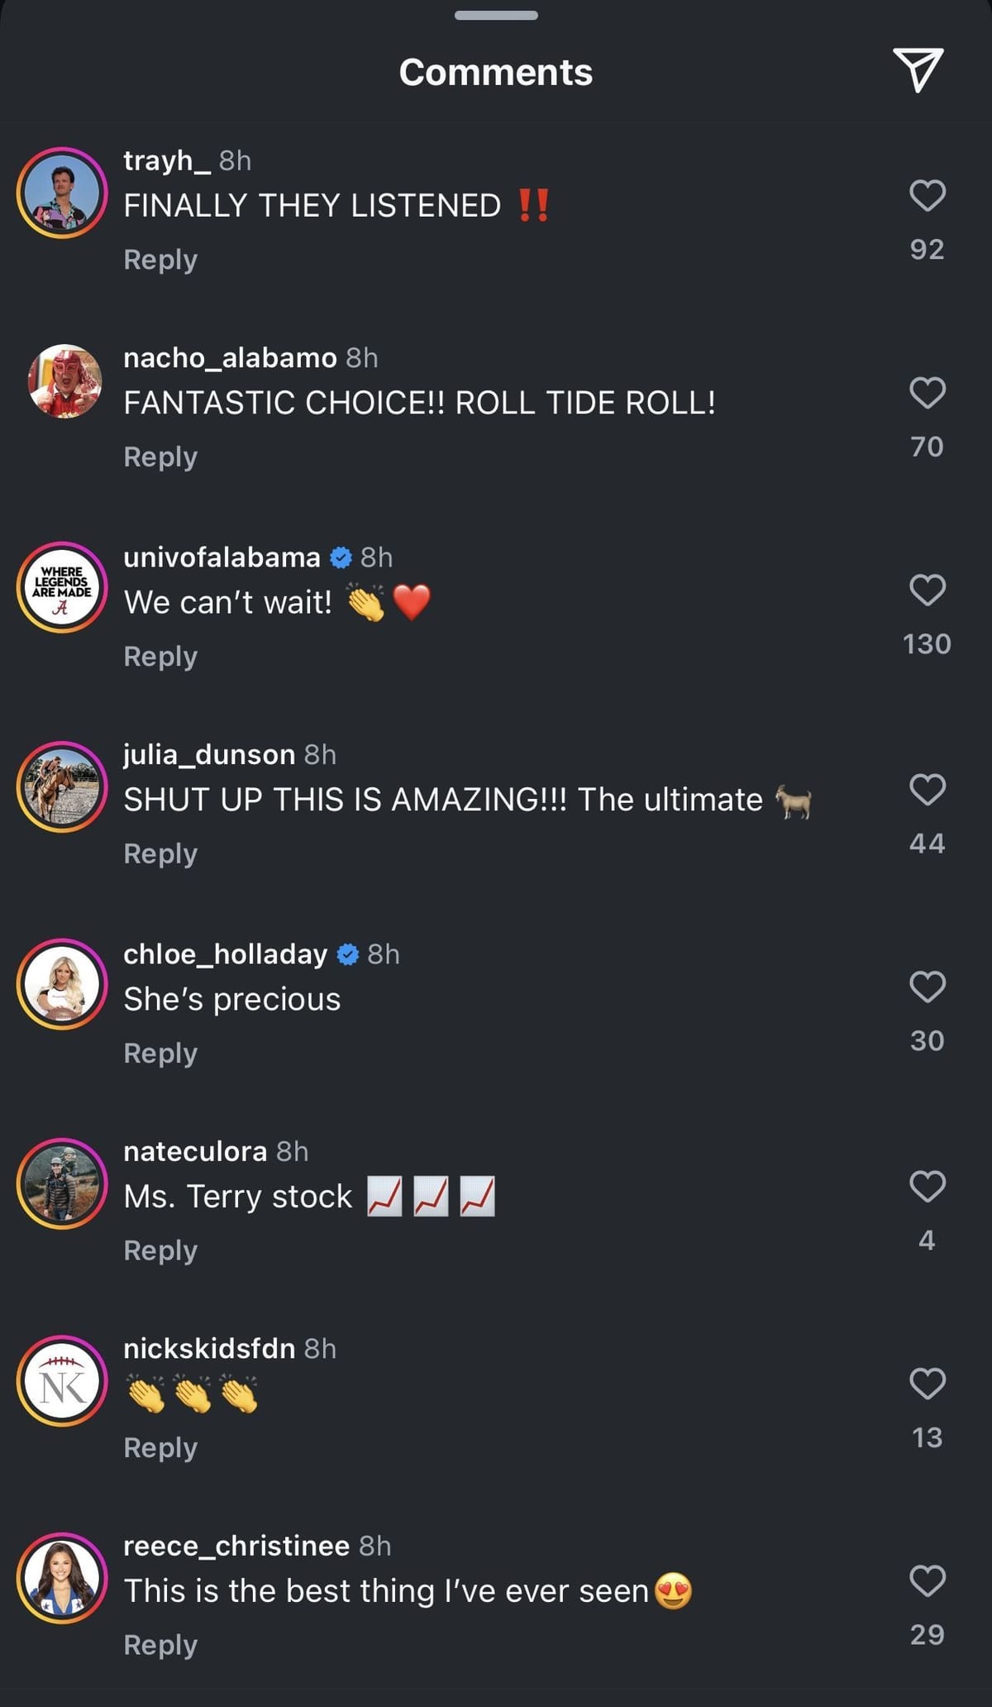
Task: Like reece_christinee's comment
Action: tap(927, 1581)
